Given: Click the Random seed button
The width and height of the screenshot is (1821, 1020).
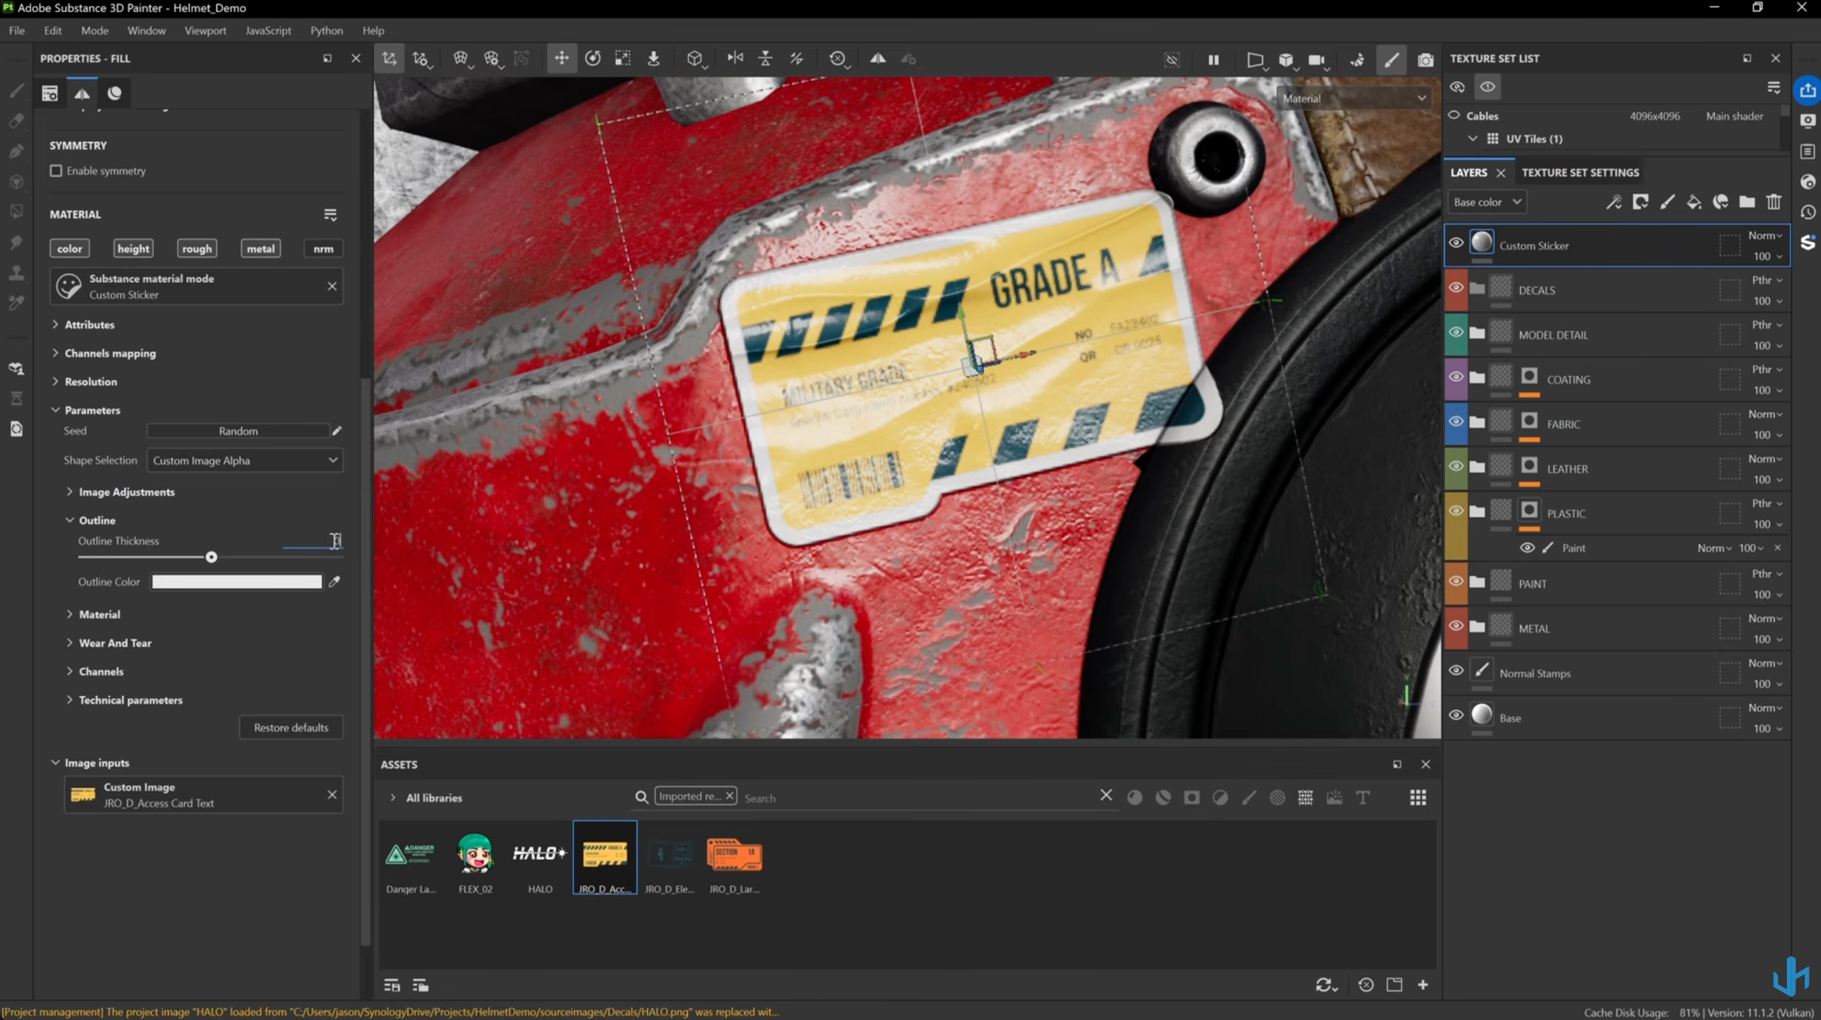Looking at the screenshot, I should [238, 431].
